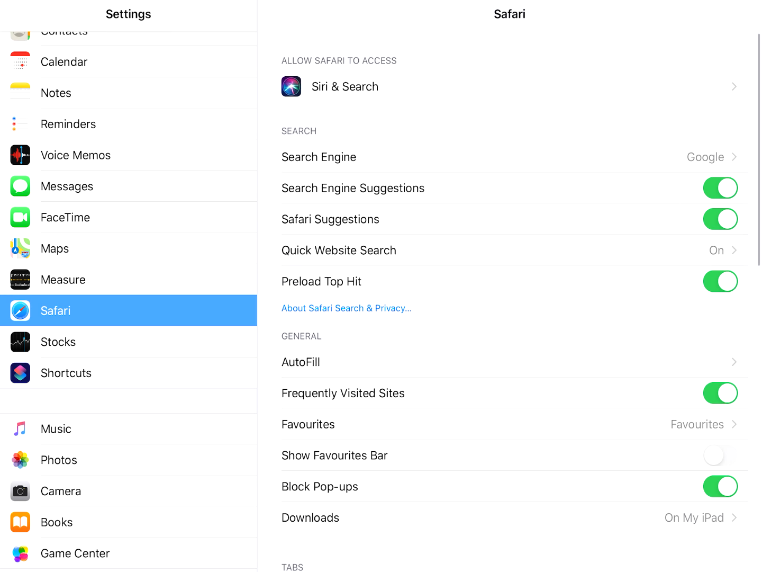Select the Maps row text
762x572 pixels.
(55, 248)
